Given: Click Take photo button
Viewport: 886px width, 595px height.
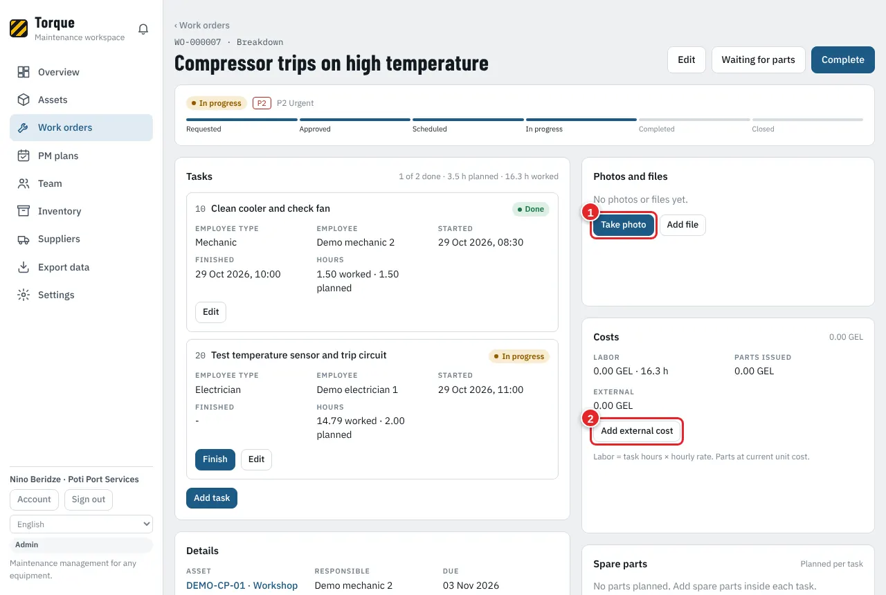Looking at the screenshot, I should pyautogui.click(x=624, y=225).
